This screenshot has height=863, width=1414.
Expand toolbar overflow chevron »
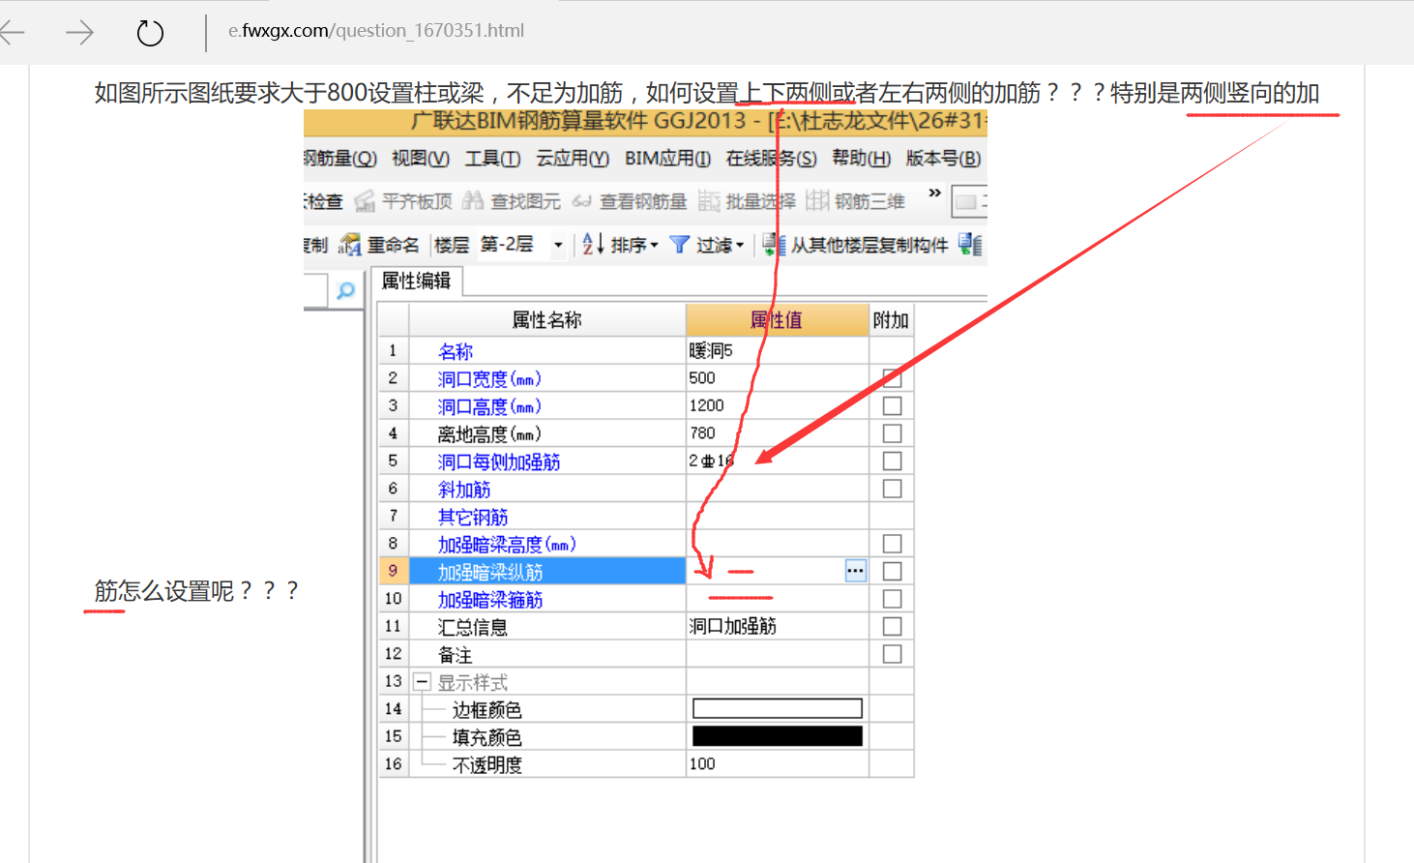(934, 193)
